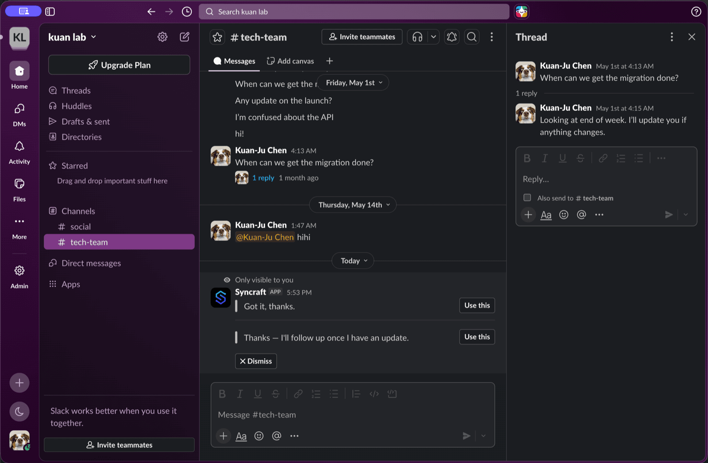Open the More options in the left rail

pyautogui.click(x=19, y=227)
